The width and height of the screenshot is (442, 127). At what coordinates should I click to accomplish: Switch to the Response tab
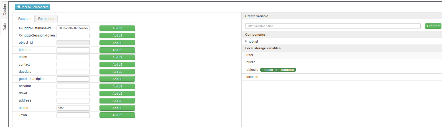[46, 19]
